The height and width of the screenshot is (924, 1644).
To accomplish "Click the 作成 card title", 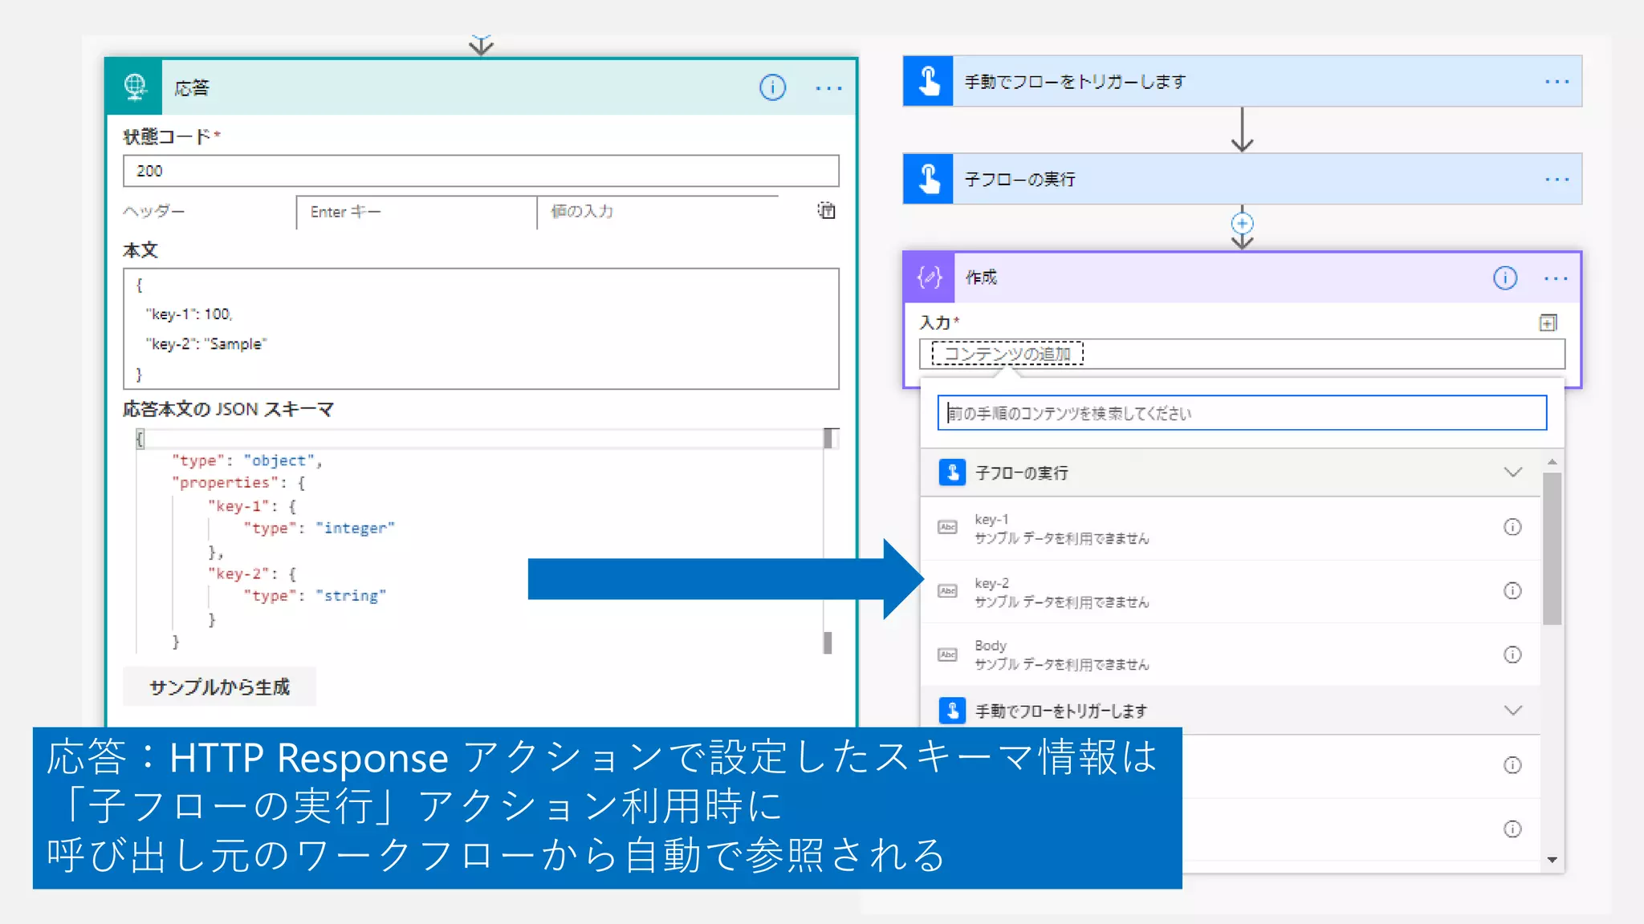I will [x=981, y=278].
